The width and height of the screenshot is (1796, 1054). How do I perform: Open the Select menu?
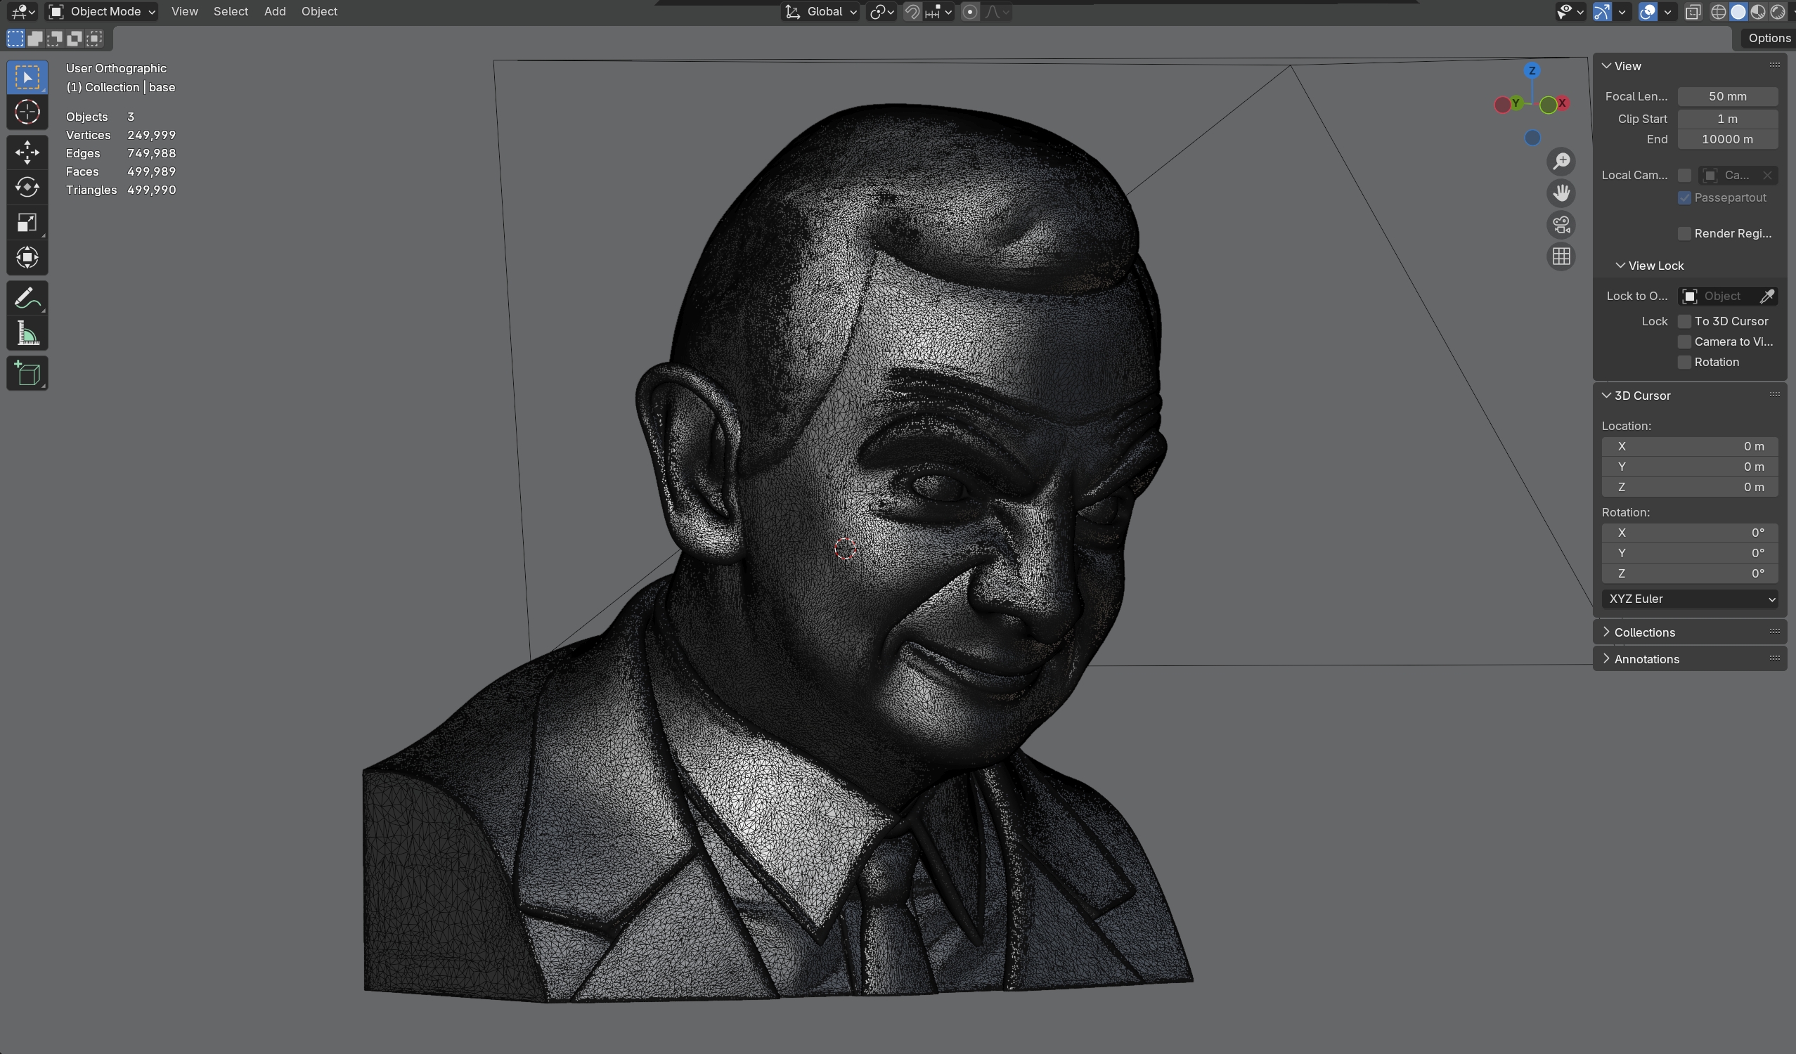(x=230, y=11)
